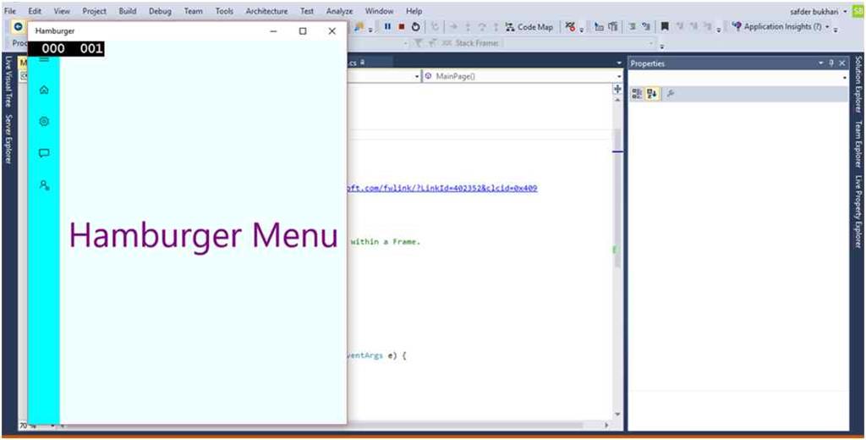This screenshot has width=866, height=440.
Task: Select Alphabetical sort icon in Properties
Action: click(x=652, y=94)
